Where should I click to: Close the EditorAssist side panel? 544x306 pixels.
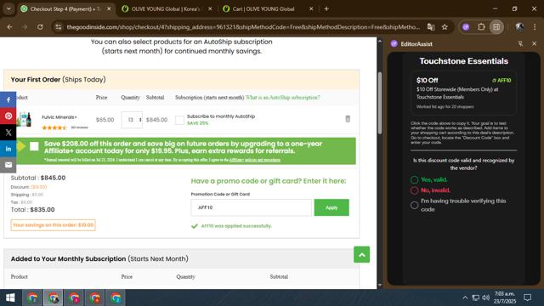pos(535,43)
